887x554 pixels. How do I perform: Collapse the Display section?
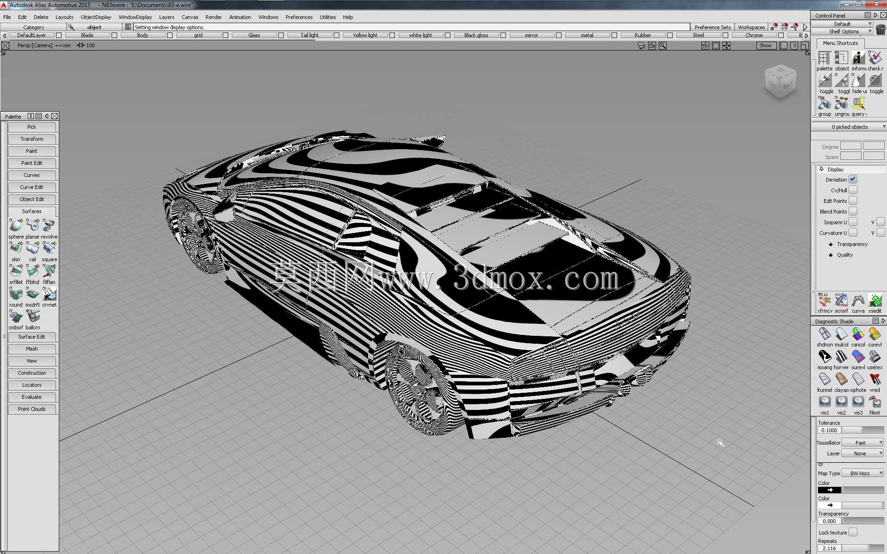(x=821, y=169)
